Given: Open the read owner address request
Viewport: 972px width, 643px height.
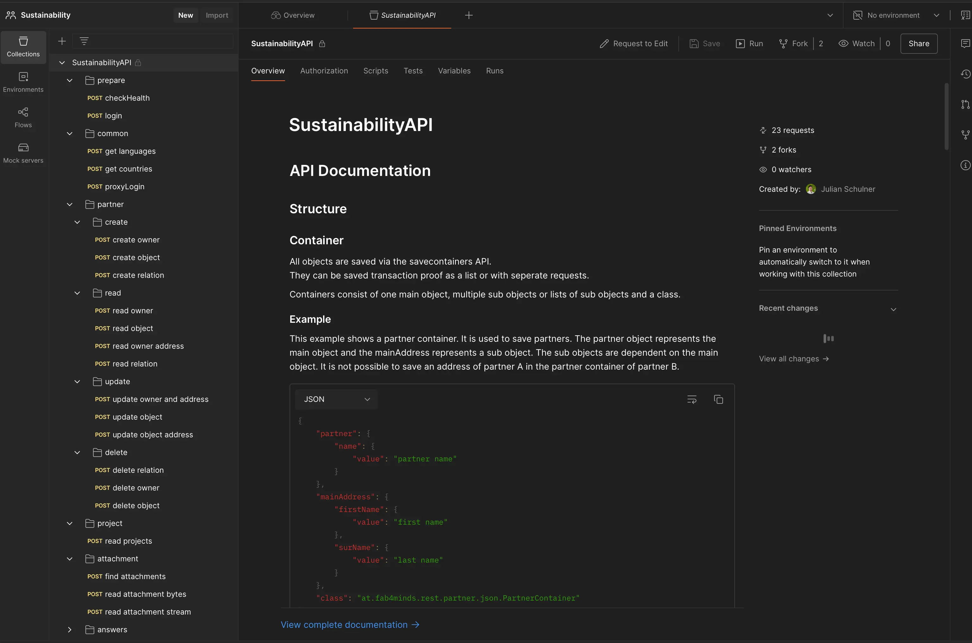Looking at the screenshot, I should tap(139, 346).
